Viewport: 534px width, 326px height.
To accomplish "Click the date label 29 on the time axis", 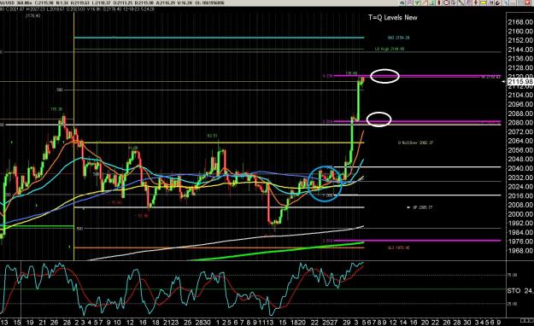I will [346, 322].
